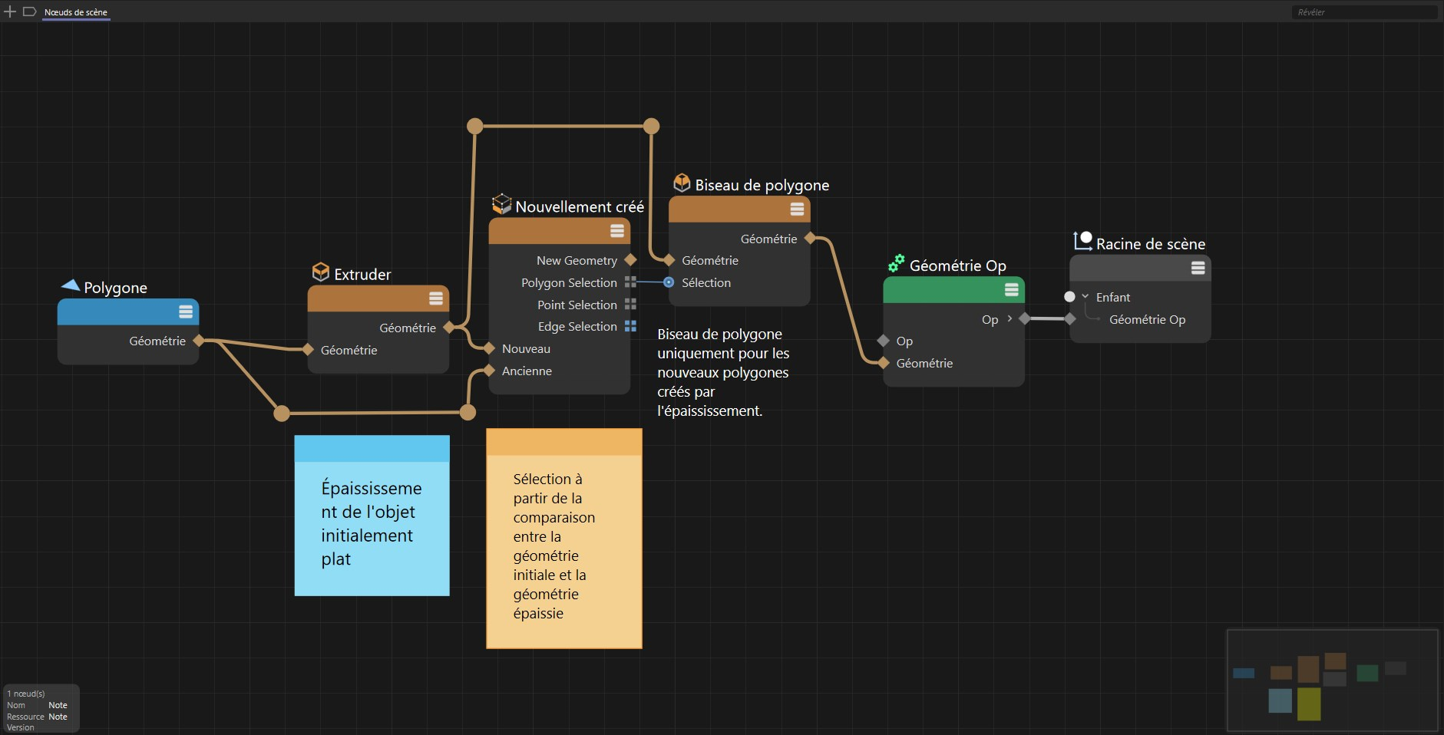This screenshot has width=1444, height=735.
Task: Click the Extruder node cube icon
Action: tap(320, 272)
